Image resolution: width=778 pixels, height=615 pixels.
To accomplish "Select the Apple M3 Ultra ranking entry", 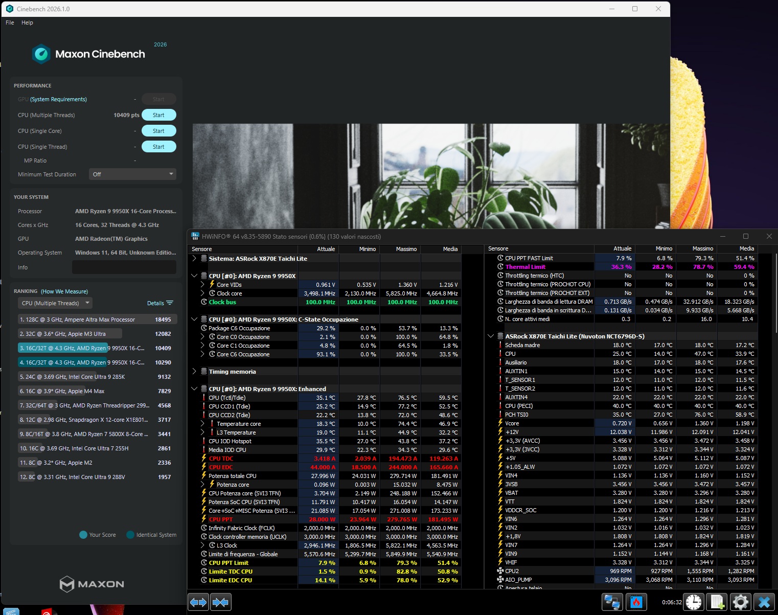I will click(x=97, y=334).
